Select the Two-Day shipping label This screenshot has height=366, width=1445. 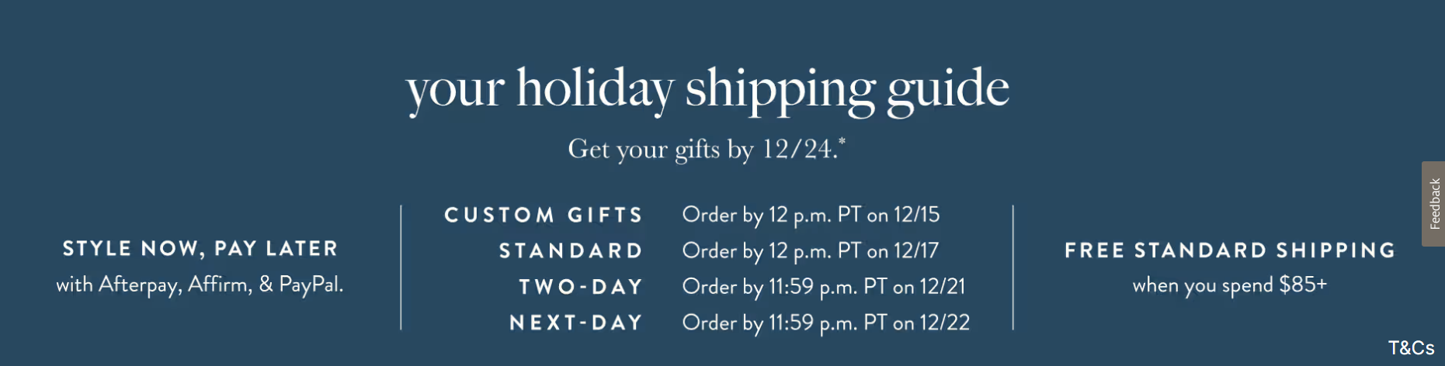(581, 287)
